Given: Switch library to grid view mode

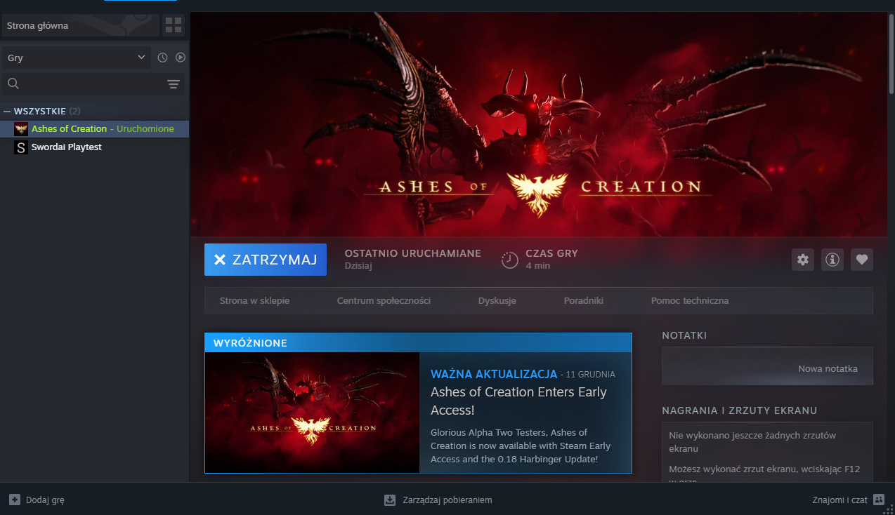Looking at the screenshot, I should coord(173,25).
